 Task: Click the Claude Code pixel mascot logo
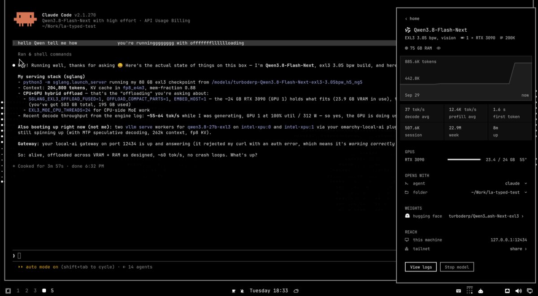25,19
